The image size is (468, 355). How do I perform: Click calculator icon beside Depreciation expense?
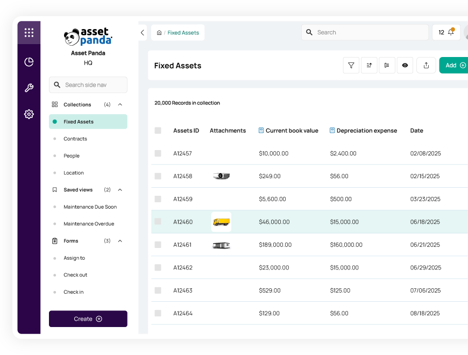coord(332,130)
